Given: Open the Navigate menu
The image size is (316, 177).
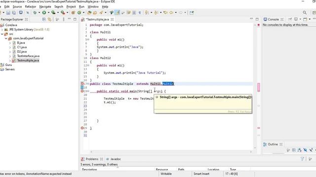Looking at the screenshot, I should [x=45, y=6].
